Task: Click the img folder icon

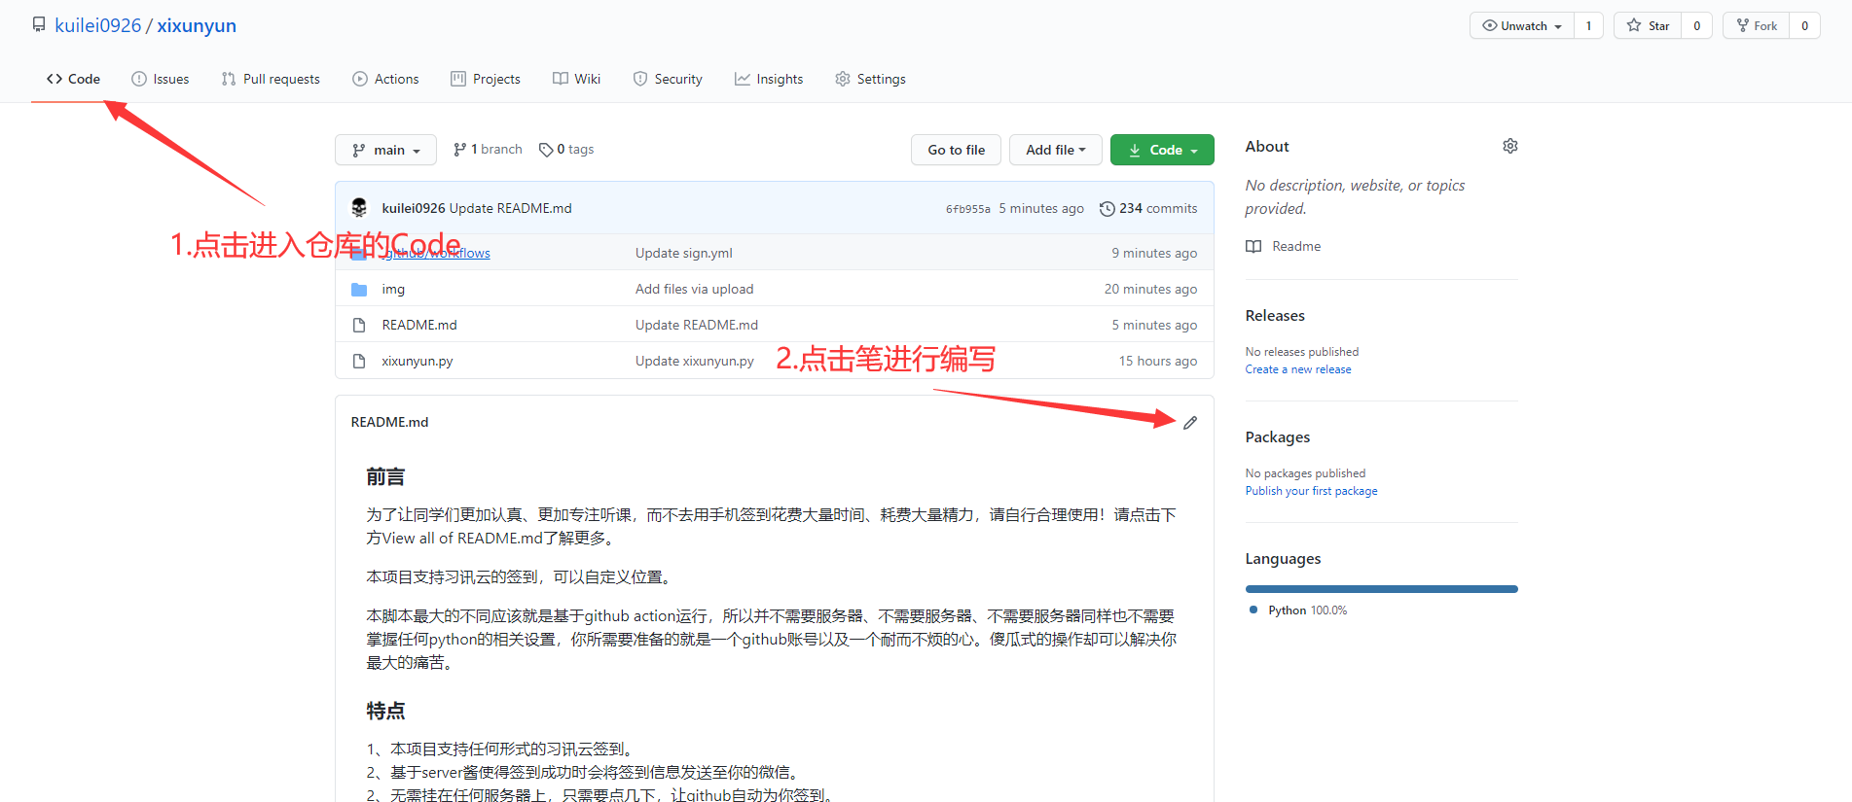Action: click(x=359, y=289)
